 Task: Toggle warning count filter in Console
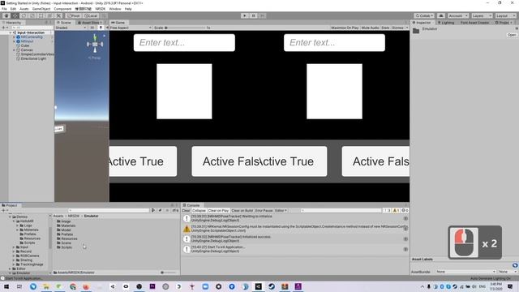coord(397,210)
